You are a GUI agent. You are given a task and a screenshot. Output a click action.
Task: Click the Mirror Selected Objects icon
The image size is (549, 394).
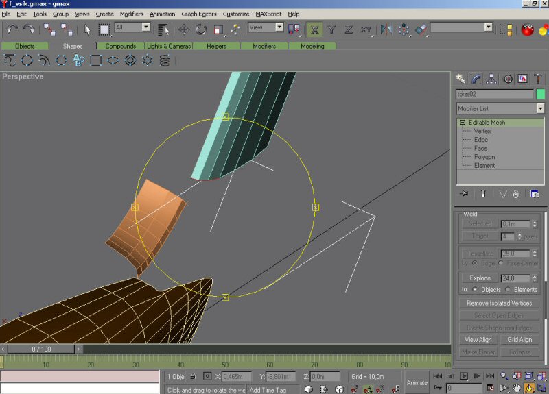[x=386, y=29]
